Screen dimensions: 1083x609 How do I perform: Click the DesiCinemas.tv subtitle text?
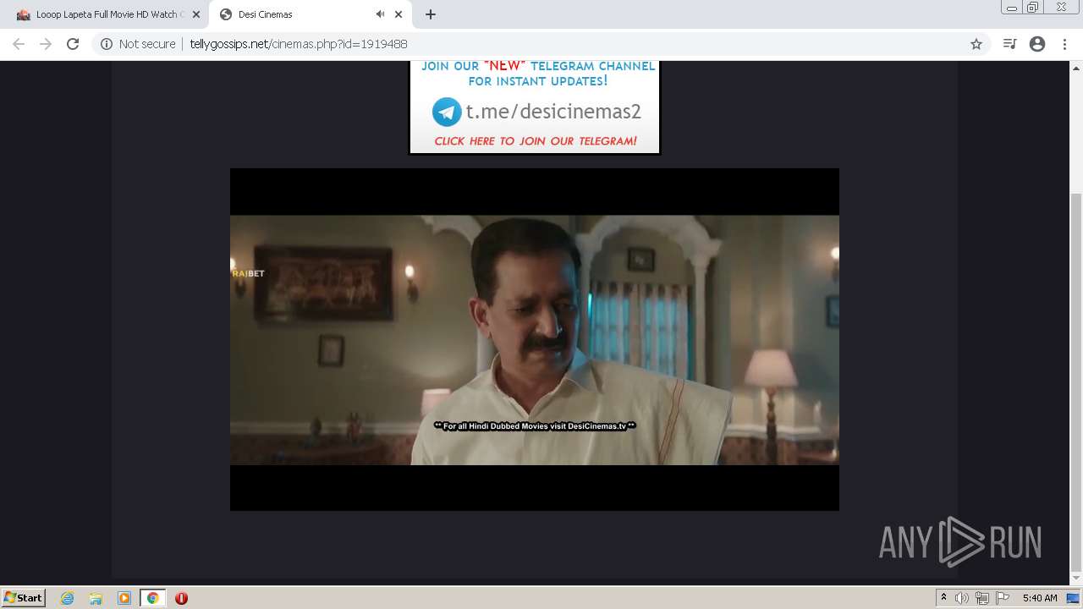535,426
